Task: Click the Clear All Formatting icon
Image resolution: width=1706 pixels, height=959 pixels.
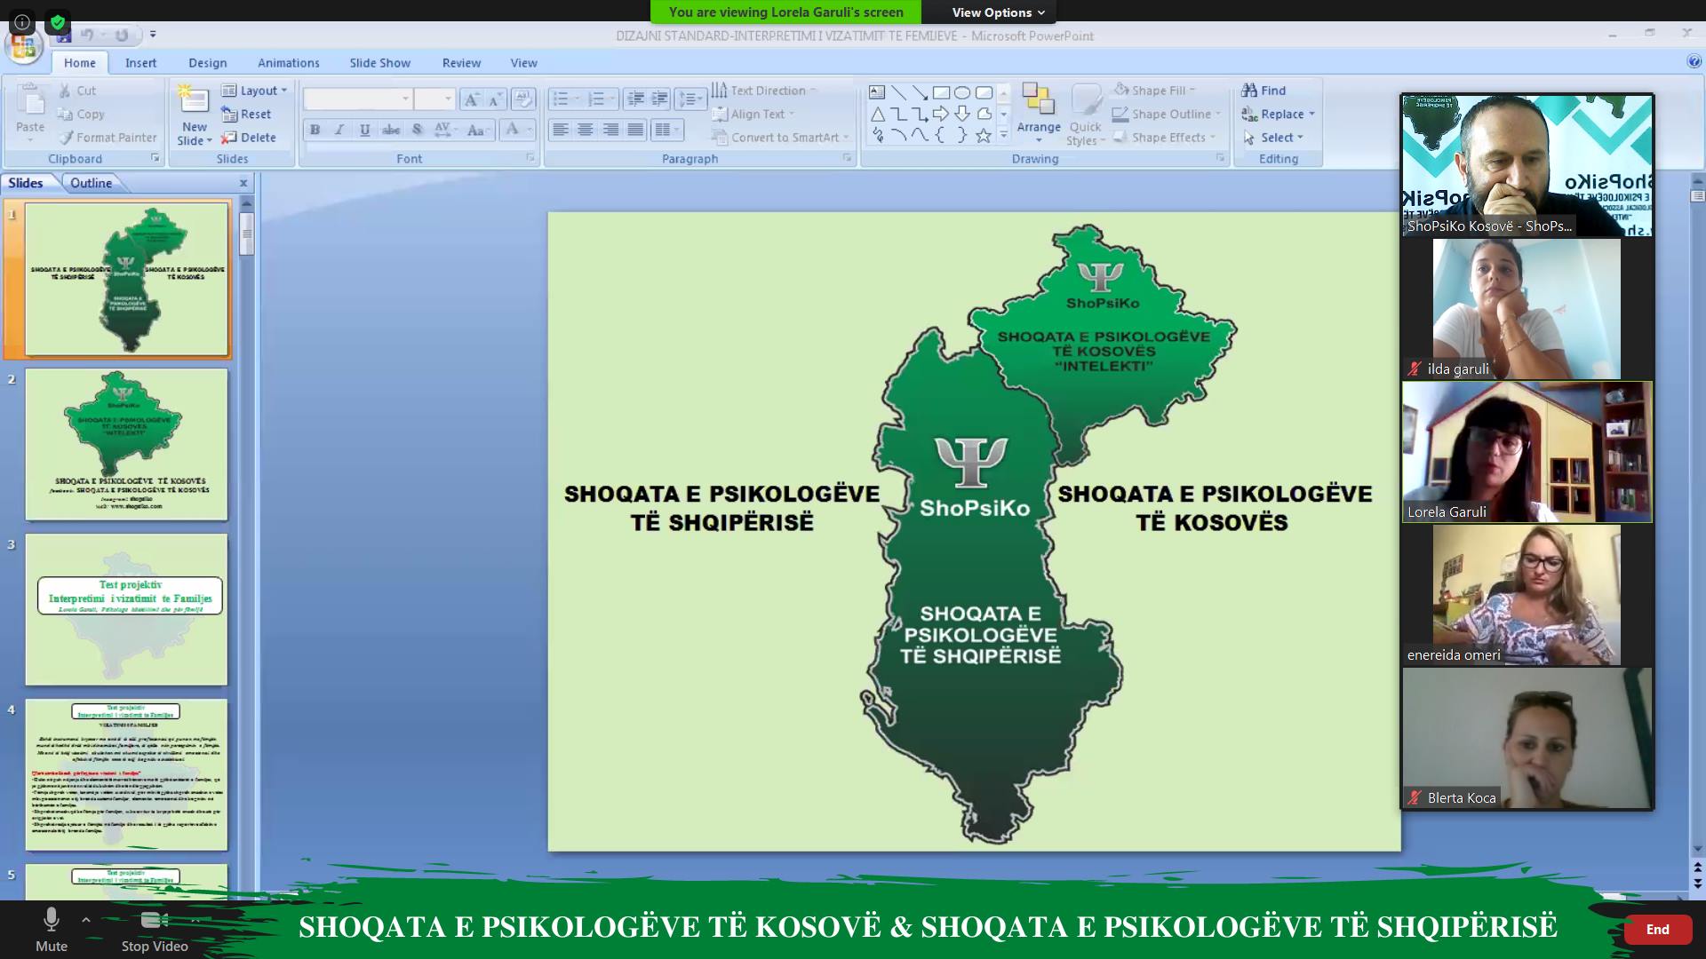Action: pos(523,99)
